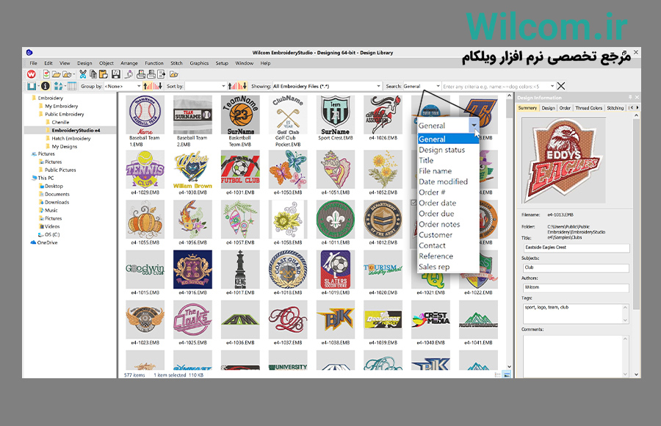Switch to thumbnail view at status bar
Viewport: 661px width, 426px height.
(x=507, y=375)
